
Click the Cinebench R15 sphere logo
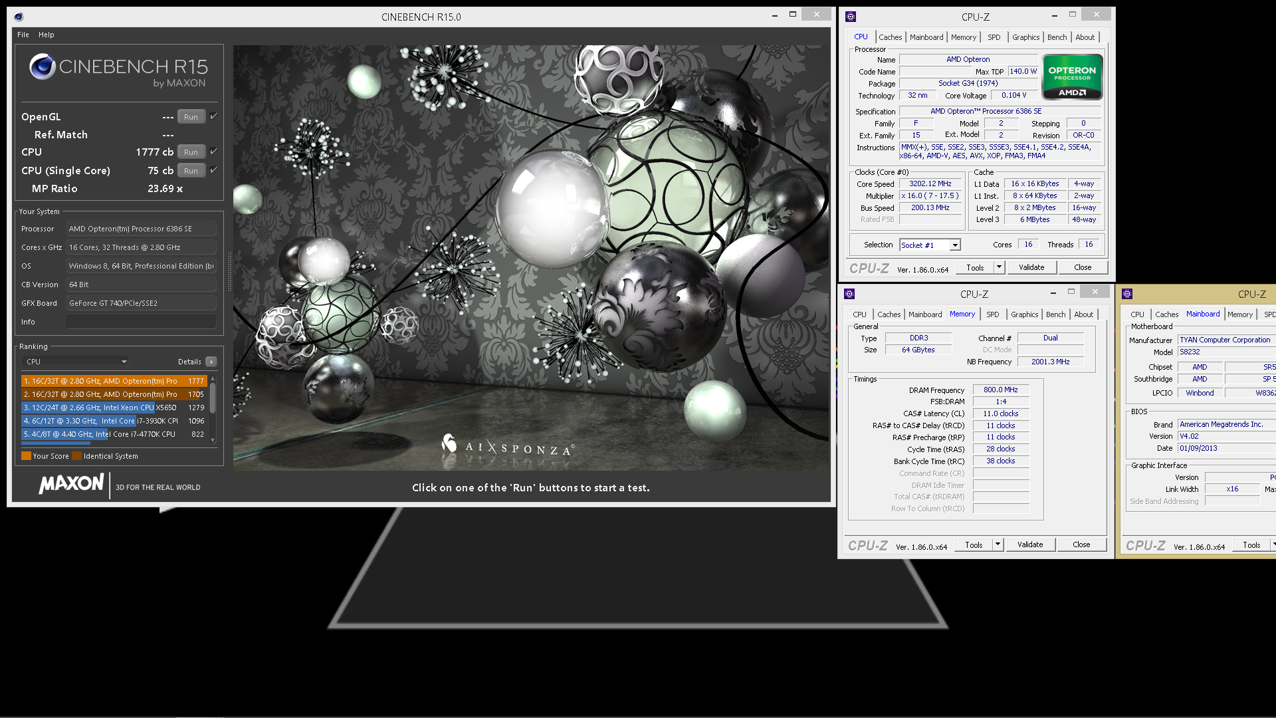(x=43, y=66)
